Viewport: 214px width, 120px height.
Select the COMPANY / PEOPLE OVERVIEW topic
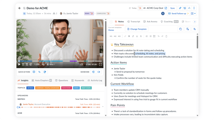click(48, 88)
